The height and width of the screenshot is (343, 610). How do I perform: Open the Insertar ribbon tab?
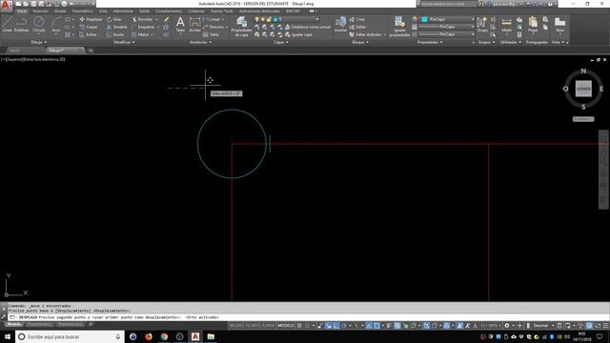point(40,11)
